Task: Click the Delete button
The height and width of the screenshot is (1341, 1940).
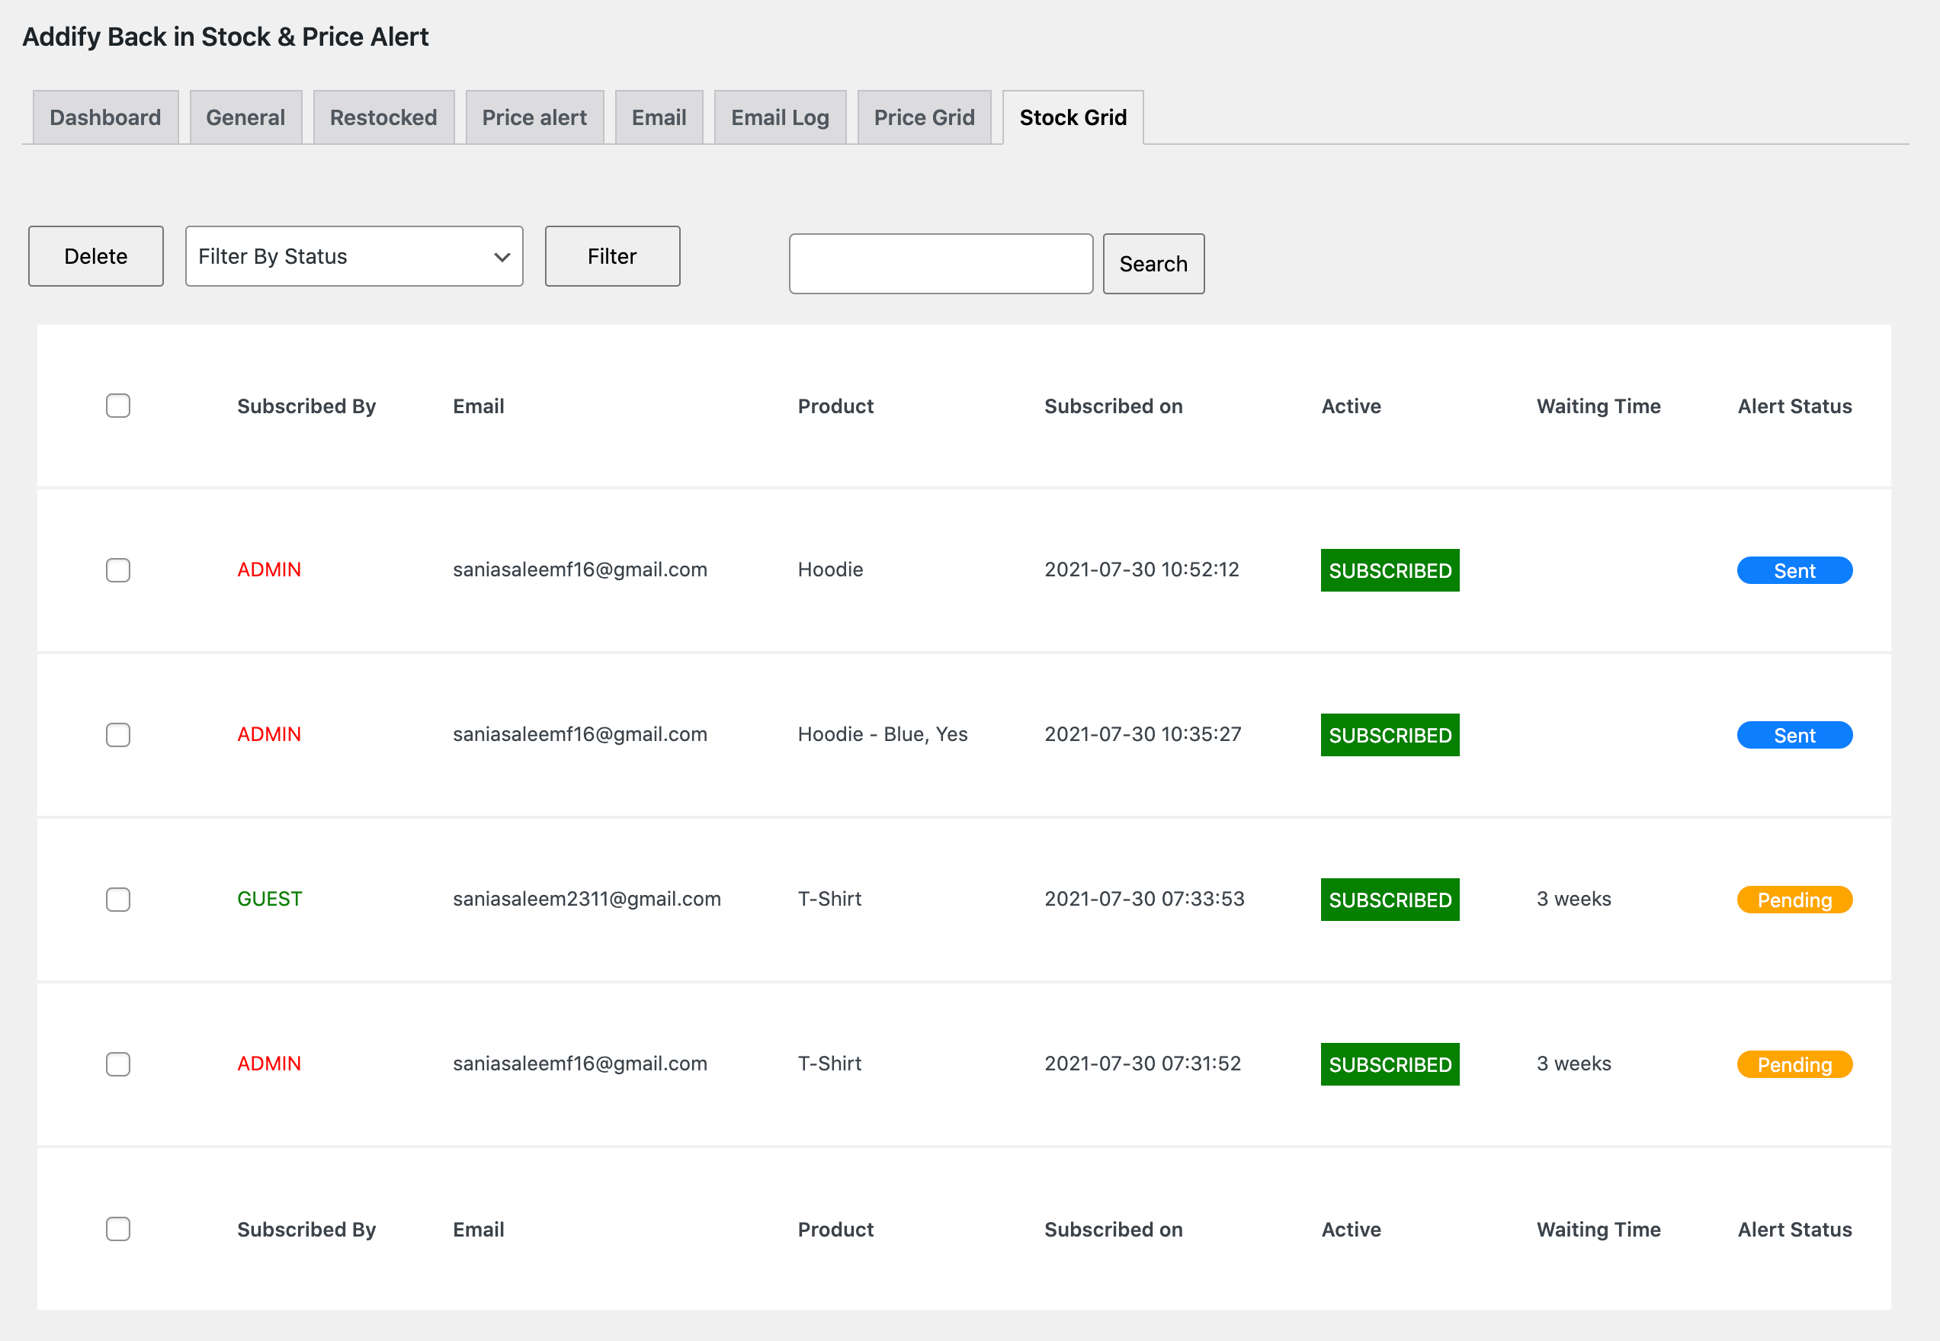Action: (x=95, y=256)
